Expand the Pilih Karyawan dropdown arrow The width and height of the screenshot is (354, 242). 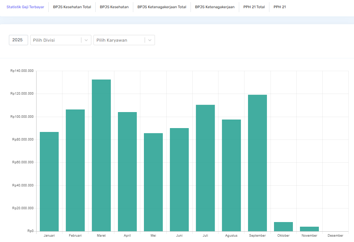coord(150,40)
